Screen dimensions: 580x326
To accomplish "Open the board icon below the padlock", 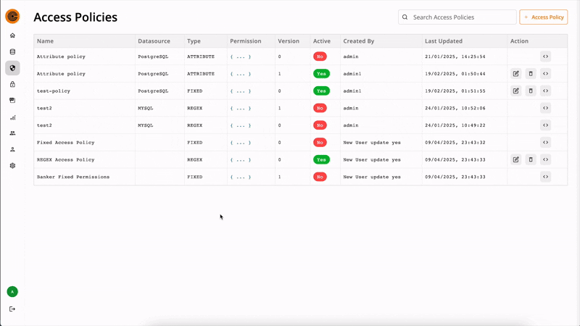I will click(x=12, y=101).
